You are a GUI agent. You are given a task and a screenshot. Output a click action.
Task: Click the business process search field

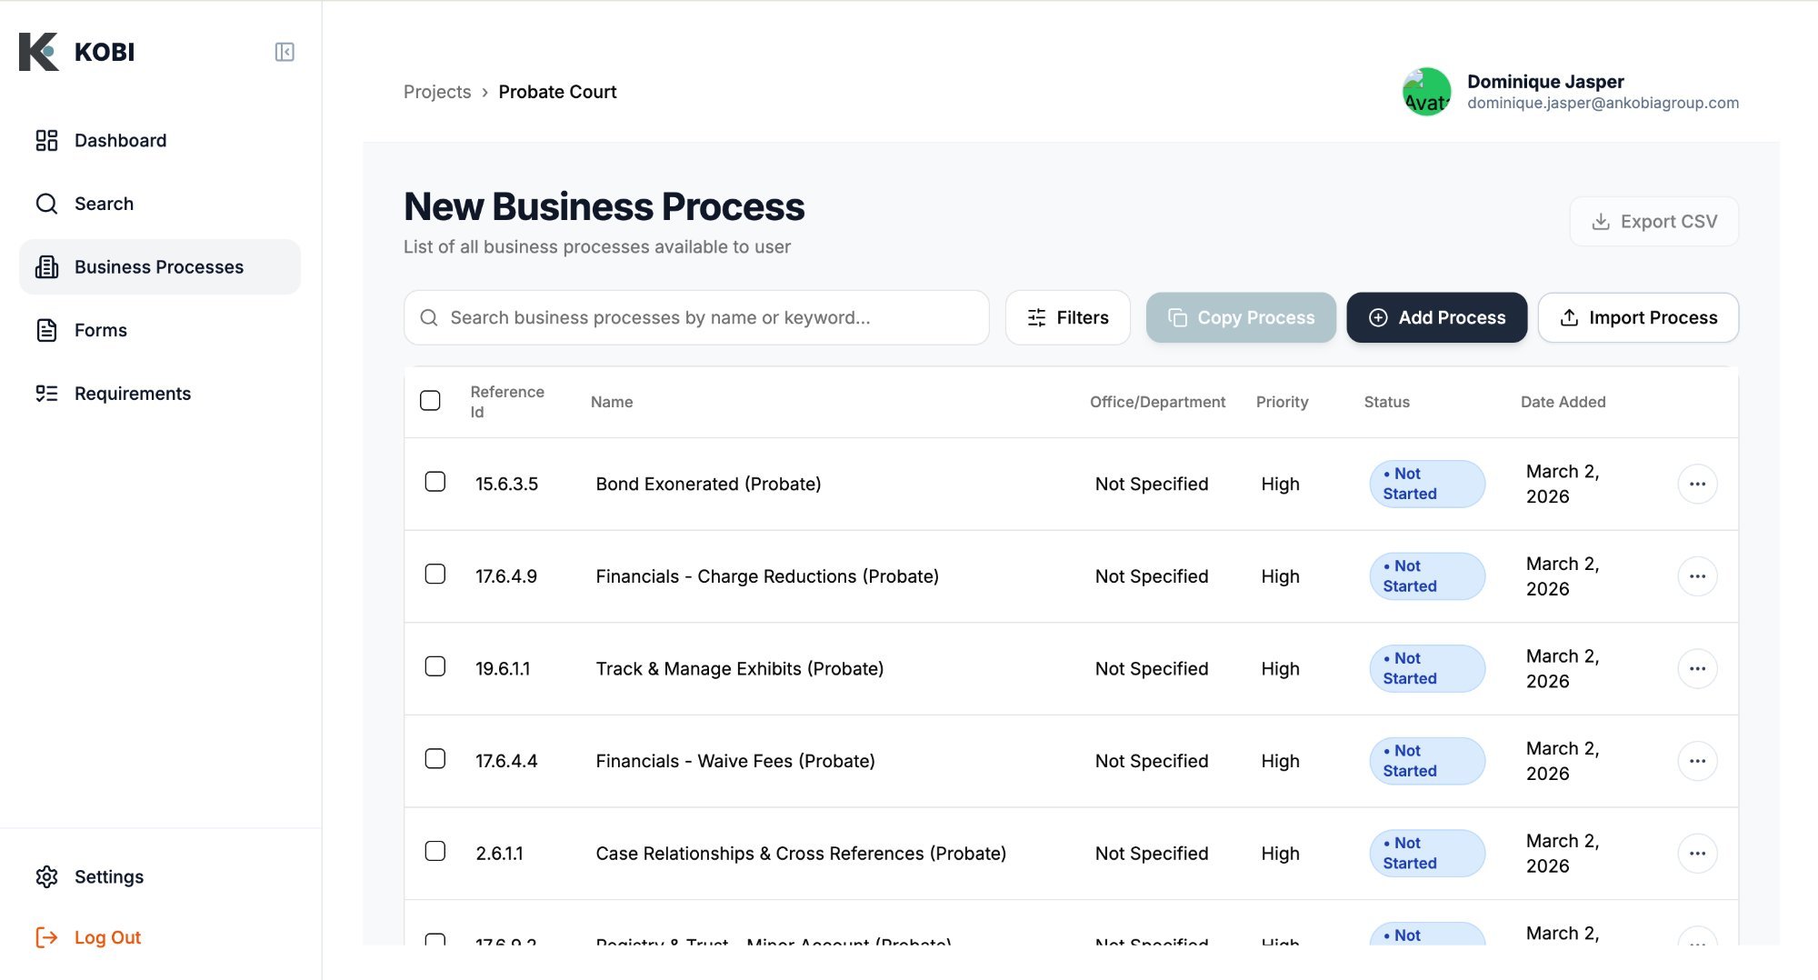pos(696,317)
